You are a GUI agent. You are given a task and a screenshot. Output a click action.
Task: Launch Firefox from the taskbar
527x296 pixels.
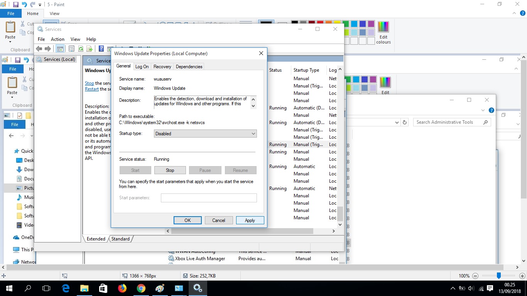point(122,288)
